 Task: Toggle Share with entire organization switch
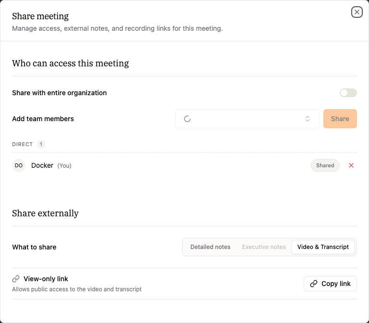coord(348,93)
